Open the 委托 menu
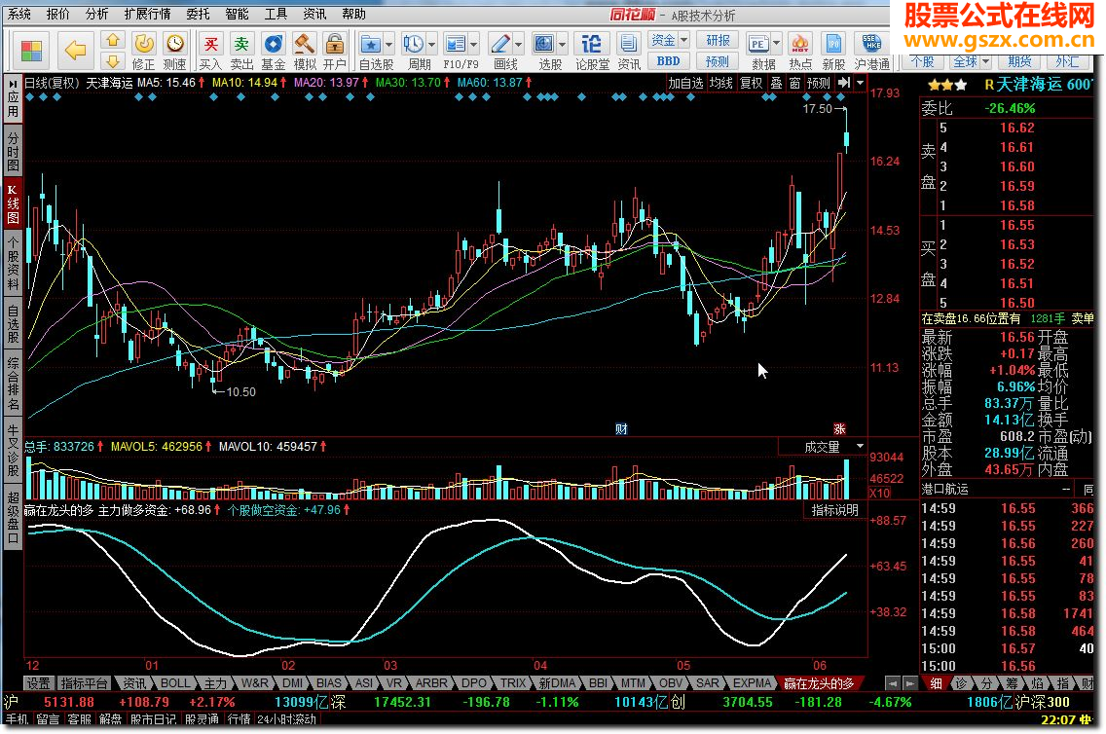The height and width of the screenshot is (734, 1106). pyautogui.click(x=199, y=14)
